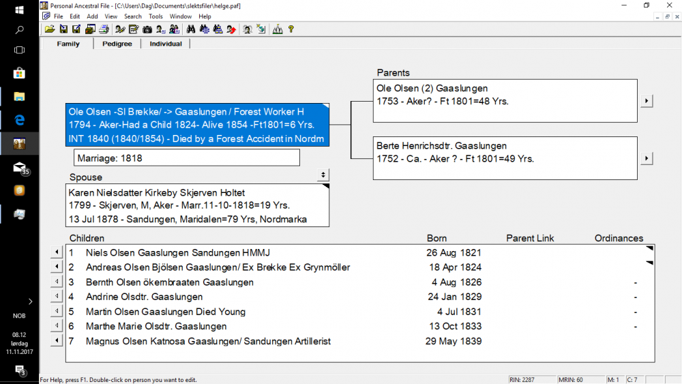The width and height of the screenshot is (682, 384).
Task: Click the binoculars with globe icon
Action: (x=204, y=29)
